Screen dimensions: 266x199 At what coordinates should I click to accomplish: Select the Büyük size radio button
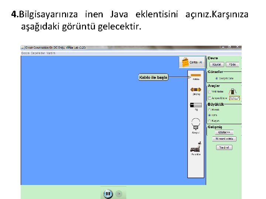click(209, 110)
